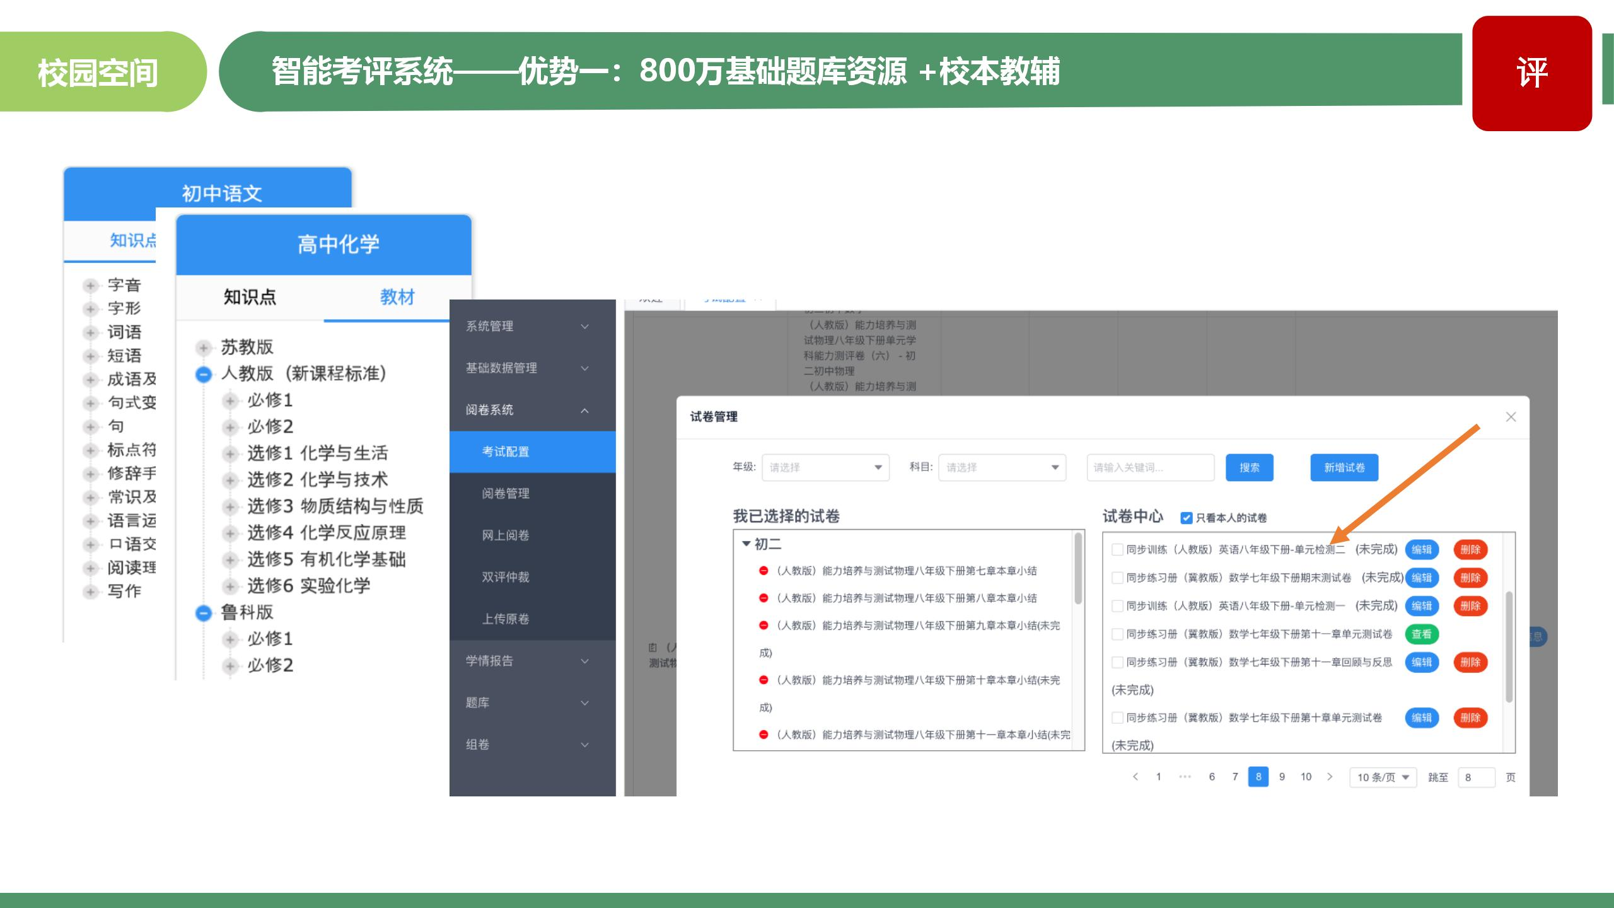The width and height of the screenshot is (1614, 908).
Task: Expand 选修4 化学反应原理 plus icon
Action: (x=230, y=533)
